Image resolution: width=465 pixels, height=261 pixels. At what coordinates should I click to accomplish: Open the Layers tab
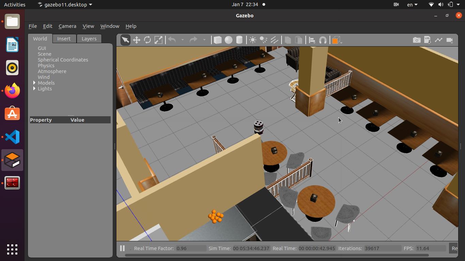(x=89, y=39)
